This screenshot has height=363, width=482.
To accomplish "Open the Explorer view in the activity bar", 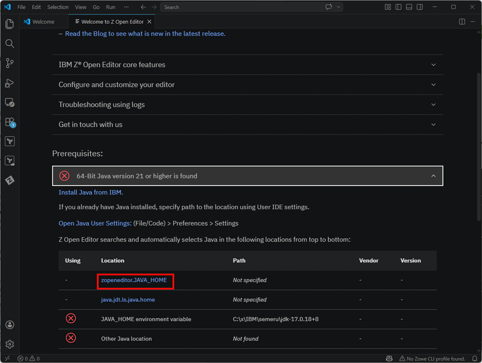I will click(x=10, y=24).
